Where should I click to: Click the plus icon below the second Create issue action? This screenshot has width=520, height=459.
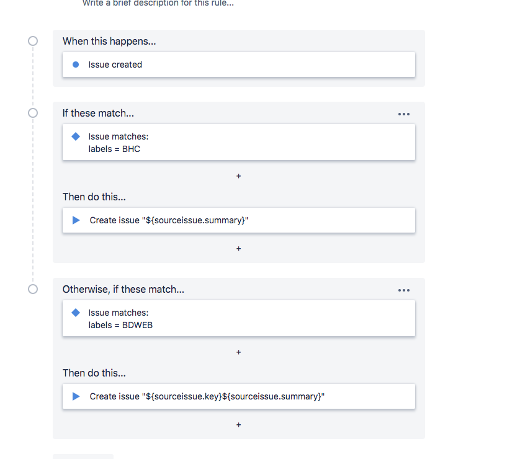tap(238, 424)
